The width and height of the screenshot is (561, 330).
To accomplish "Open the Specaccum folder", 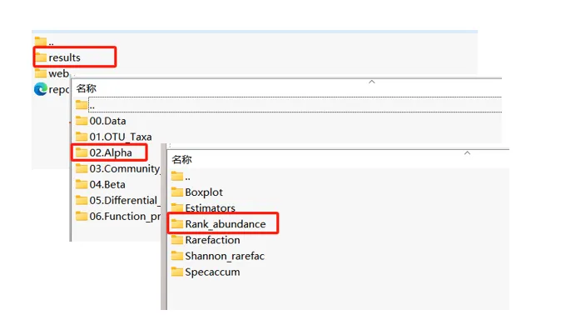I will point(206,272).
